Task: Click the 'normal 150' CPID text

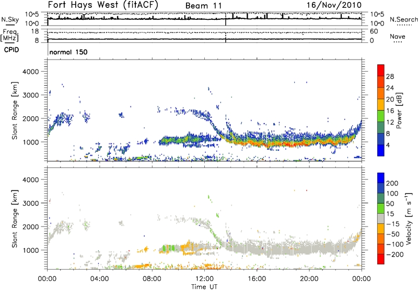Action: (x=68, y=52)
